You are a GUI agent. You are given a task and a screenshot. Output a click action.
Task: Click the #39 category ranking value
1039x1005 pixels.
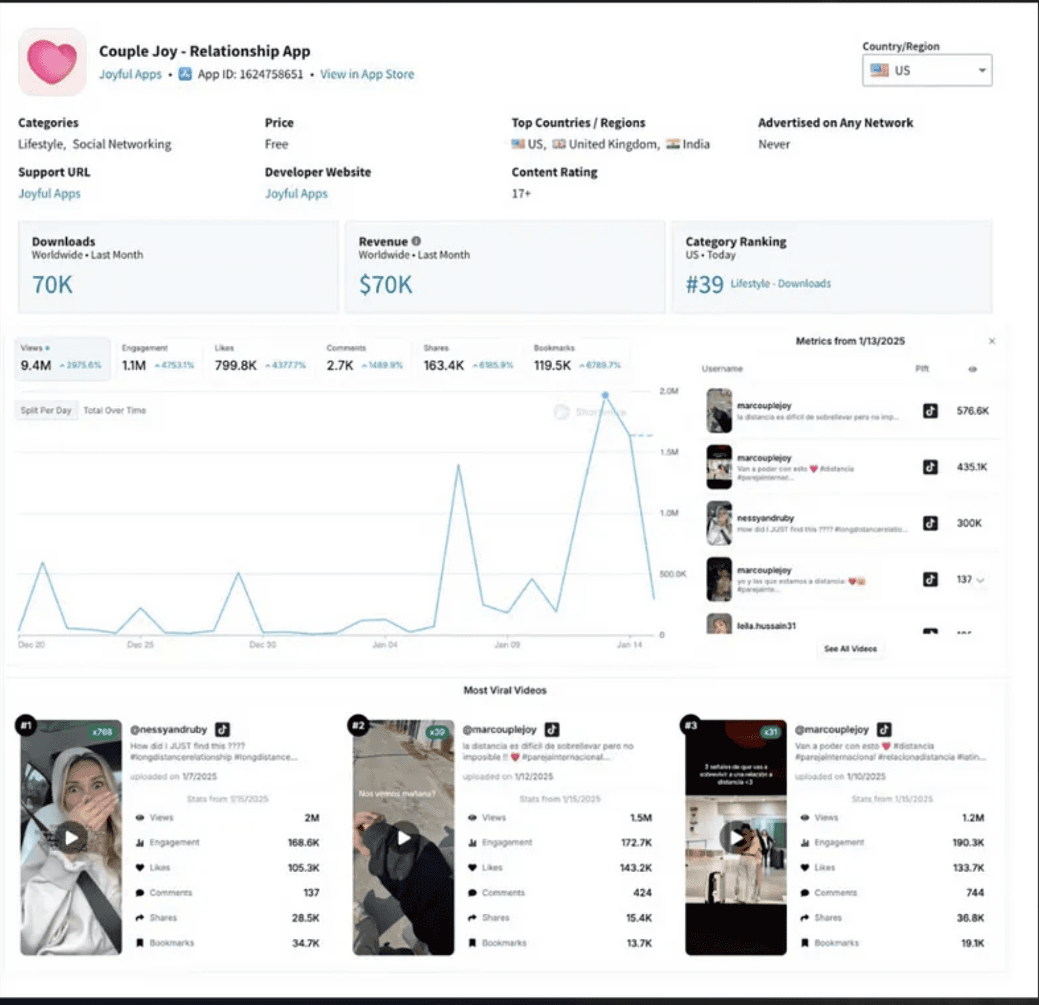[x=704, y=285]
